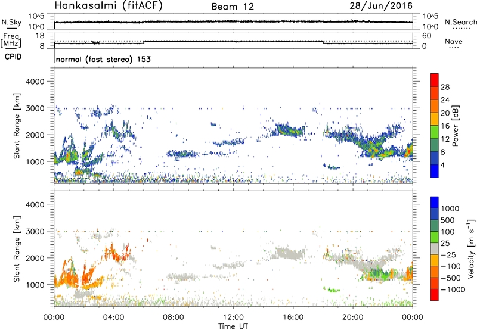The height and width of the screenshot is (330, 477).
Task: Click the 04:00 time axis tick label
Action: [113, 317]
